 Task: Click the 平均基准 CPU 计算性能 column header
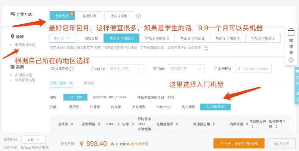(x=144, y=124)
